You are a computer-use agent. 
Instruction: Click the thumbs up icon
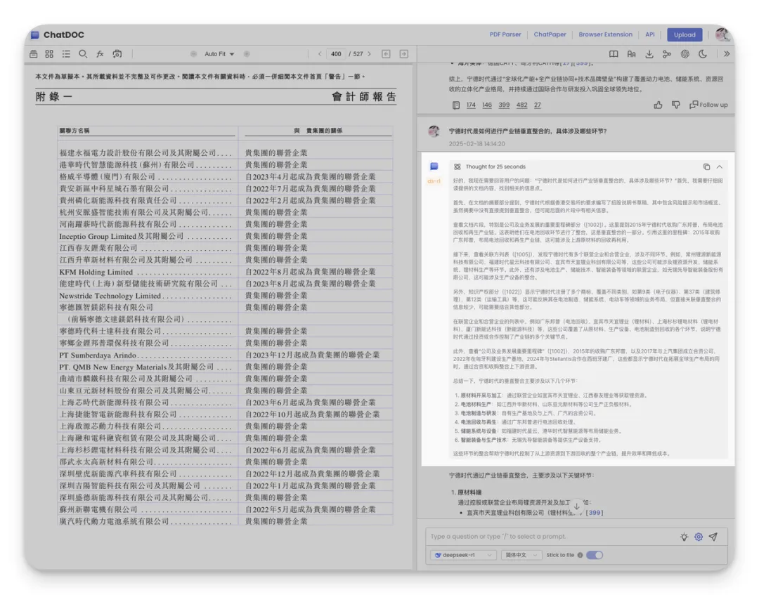(658, 105)
